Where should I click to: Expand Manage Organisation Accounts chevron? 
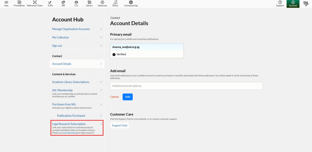click(x=101, y=29)
